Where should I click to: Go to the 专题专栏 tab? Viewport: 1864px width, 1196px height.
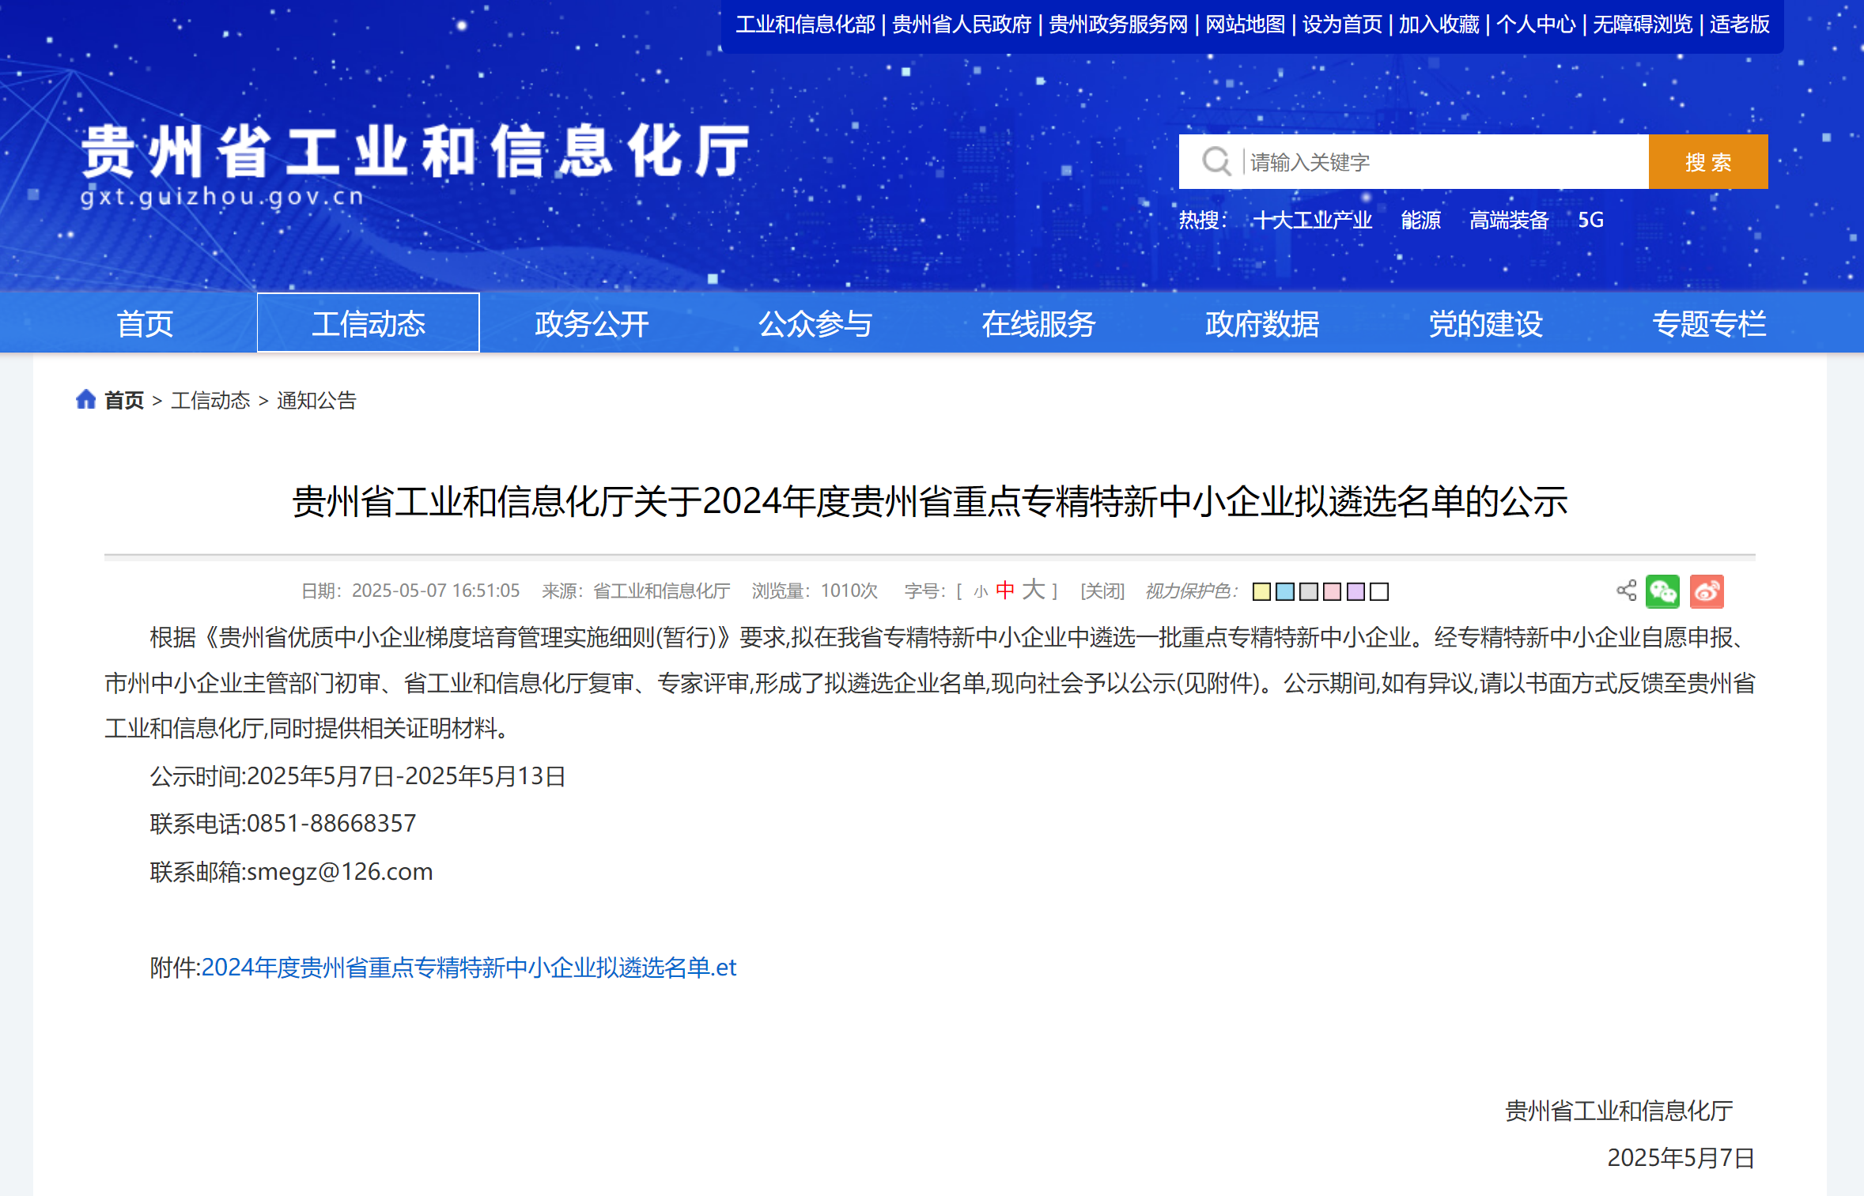coord(1709,323)
